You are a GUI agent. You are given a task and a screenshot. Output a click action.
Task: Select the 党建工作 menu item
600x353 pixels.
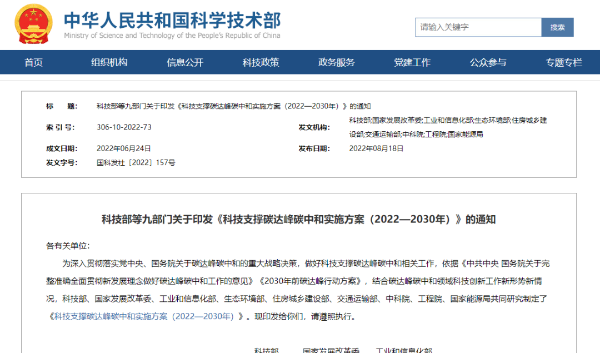[412, 62]
